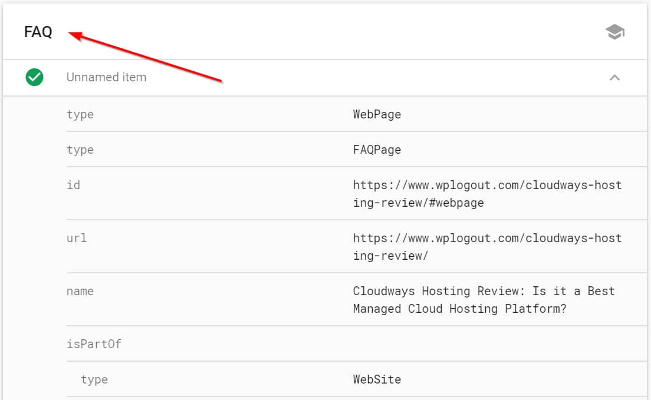Viewport: 651px width, 400px height.
Task: Click the id property label
Action: (74, 184)
